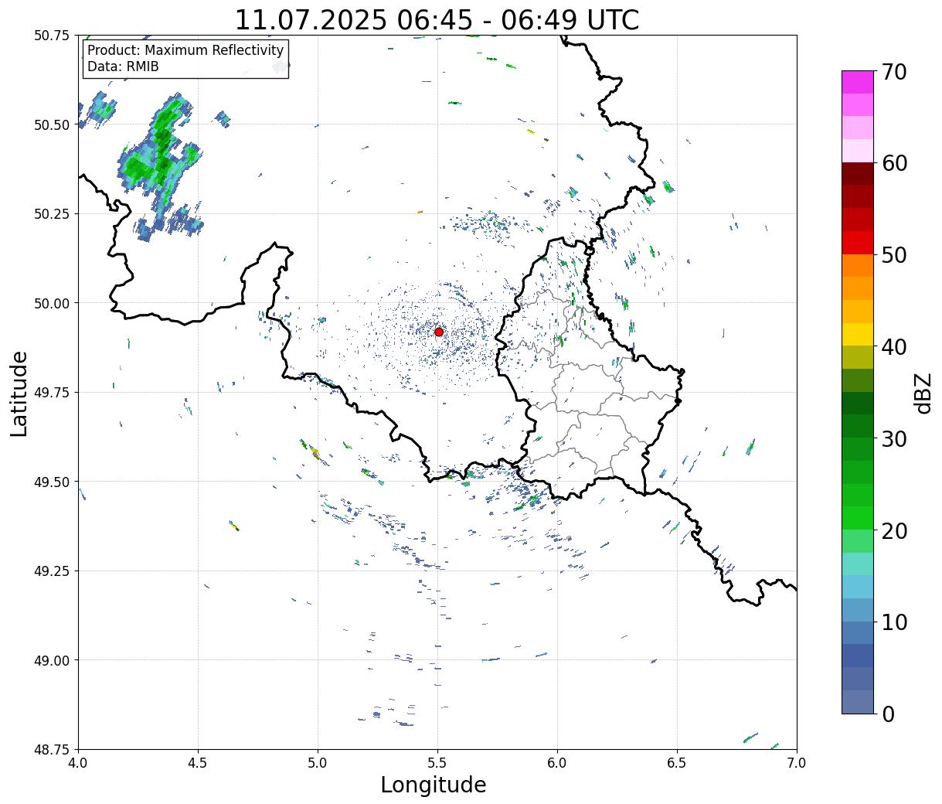Click latitude tick label 49.75
942x804 pixels.
tap(52, 393)
